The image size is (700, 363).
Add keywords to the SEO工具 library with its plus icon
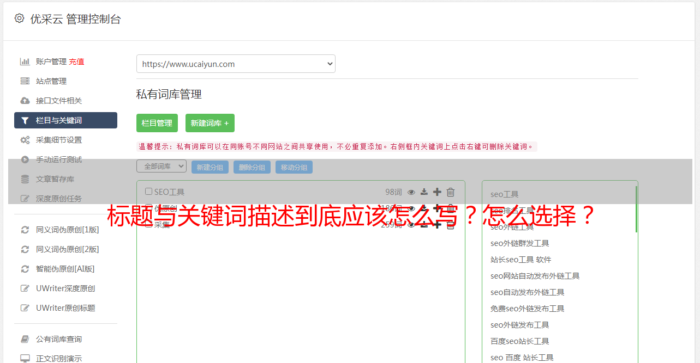tap(437, 192)
